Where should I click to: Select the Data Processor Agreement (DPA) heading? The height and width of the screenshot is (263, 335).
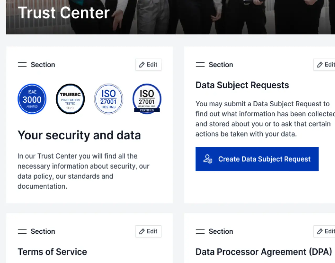(264, 252)
